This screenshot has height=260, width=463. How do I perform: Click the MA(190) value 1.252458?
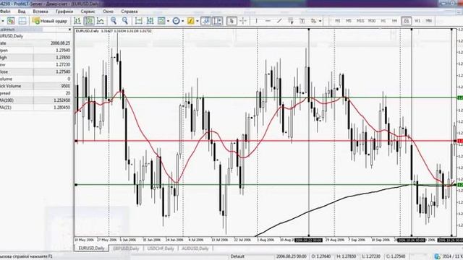[x=62, y=100]
